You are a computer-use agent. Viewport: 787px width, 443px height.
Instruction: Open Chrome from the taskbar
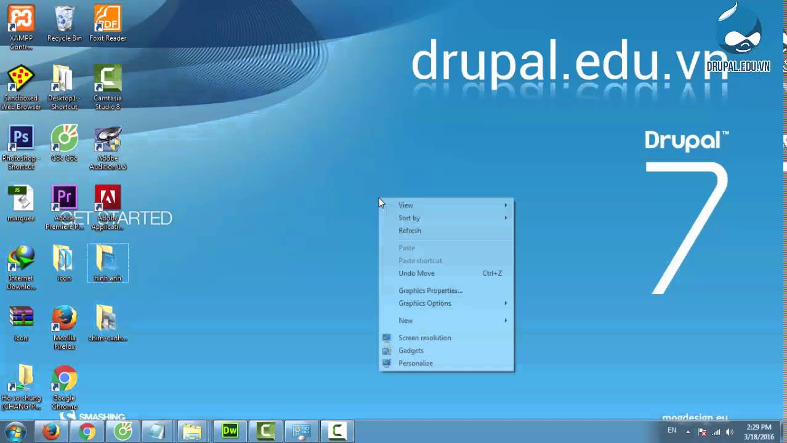87,432
